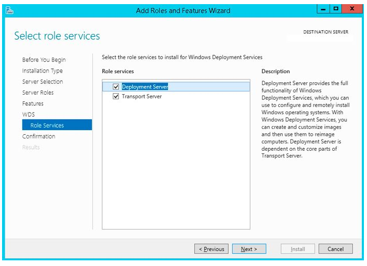
Task: Uncheck the Transport Server checkbox
Action: (x=116, y=96)
